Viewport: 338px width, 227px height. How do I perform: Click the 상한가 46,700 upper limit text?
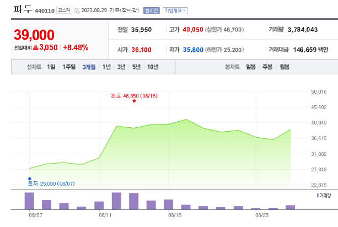(224, 30)
